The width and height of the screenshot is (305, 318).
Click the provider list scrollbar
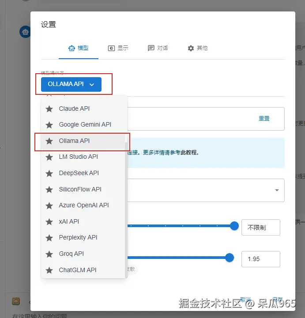tap(126, 210)
